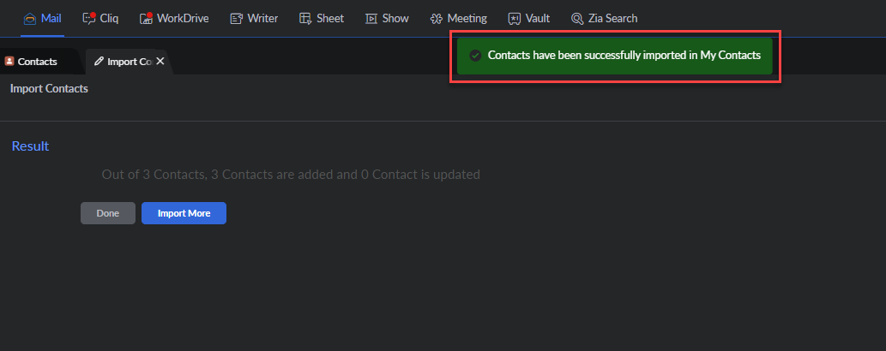Viewport: 886px width, 351px height.
Task: Open the WorkDrive icon
Action: pos(146,18)
